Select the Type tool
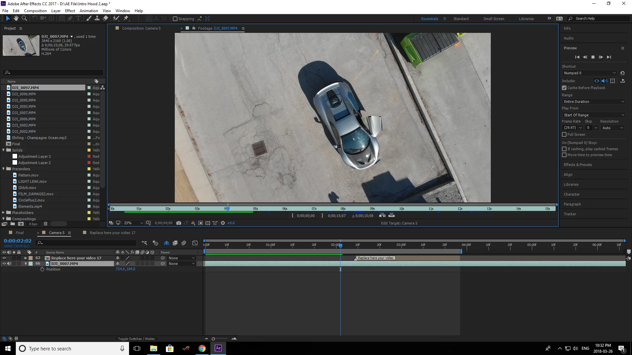 [x=78, y=18]
